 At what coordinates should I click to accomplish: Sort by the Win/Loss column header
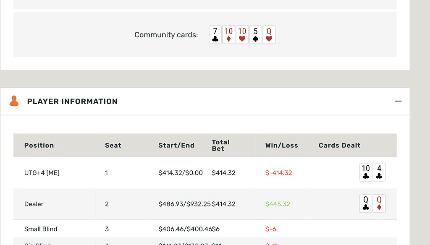click(x=281, y=145)
